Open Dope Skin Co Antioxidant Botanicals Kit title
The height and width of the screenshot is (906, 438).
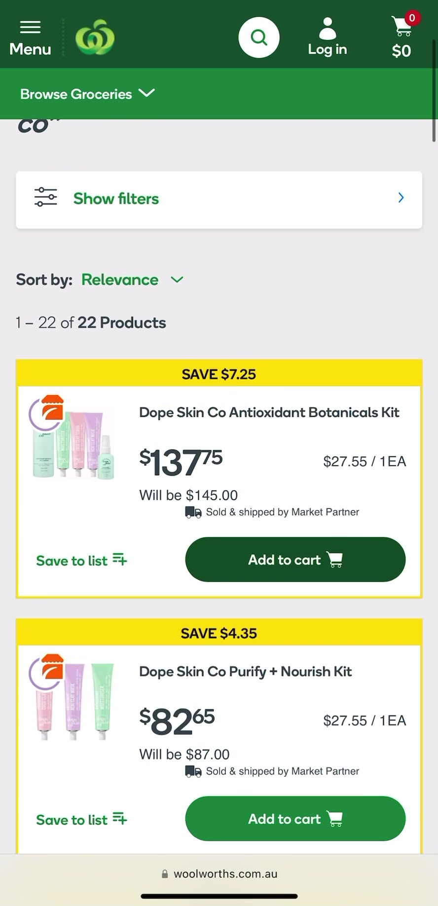pos(269,413)
